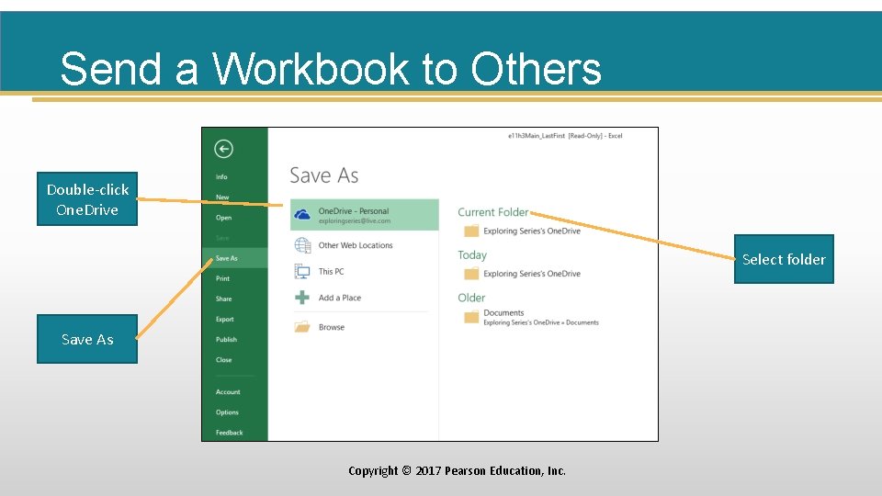Open the Print page
Image resolution: width=882 pixels, height=496 pixels.
click(222, 278)
